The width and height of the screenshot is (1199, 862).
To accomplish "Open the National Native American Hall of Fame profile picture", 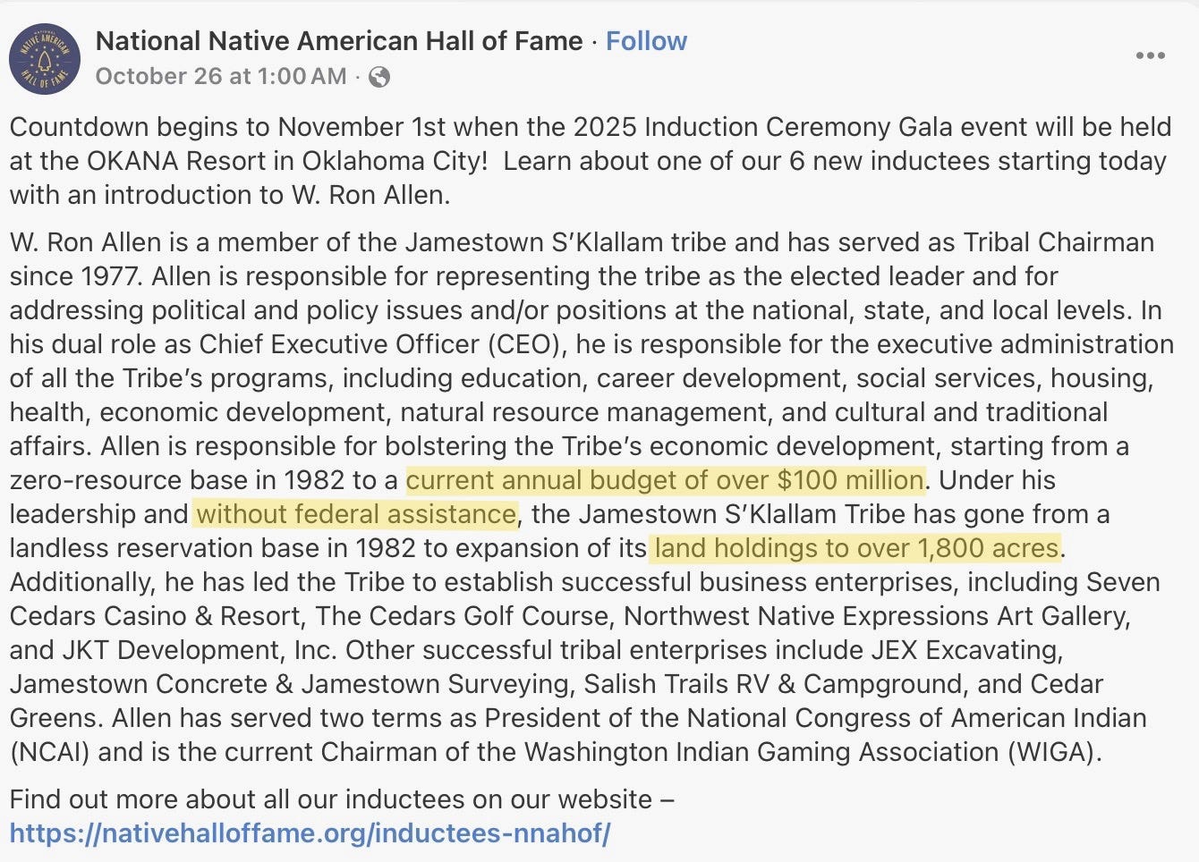I will pos(45,59).
